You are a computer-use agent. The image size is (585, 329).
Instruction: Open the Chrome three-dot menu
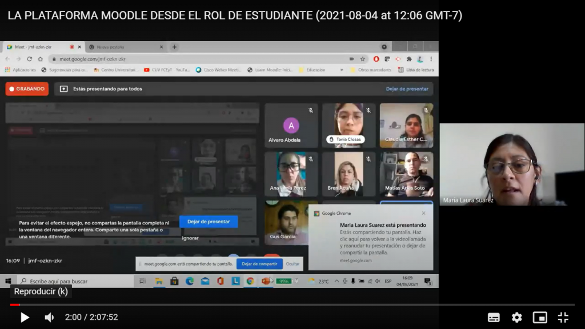tap(431, 59)
